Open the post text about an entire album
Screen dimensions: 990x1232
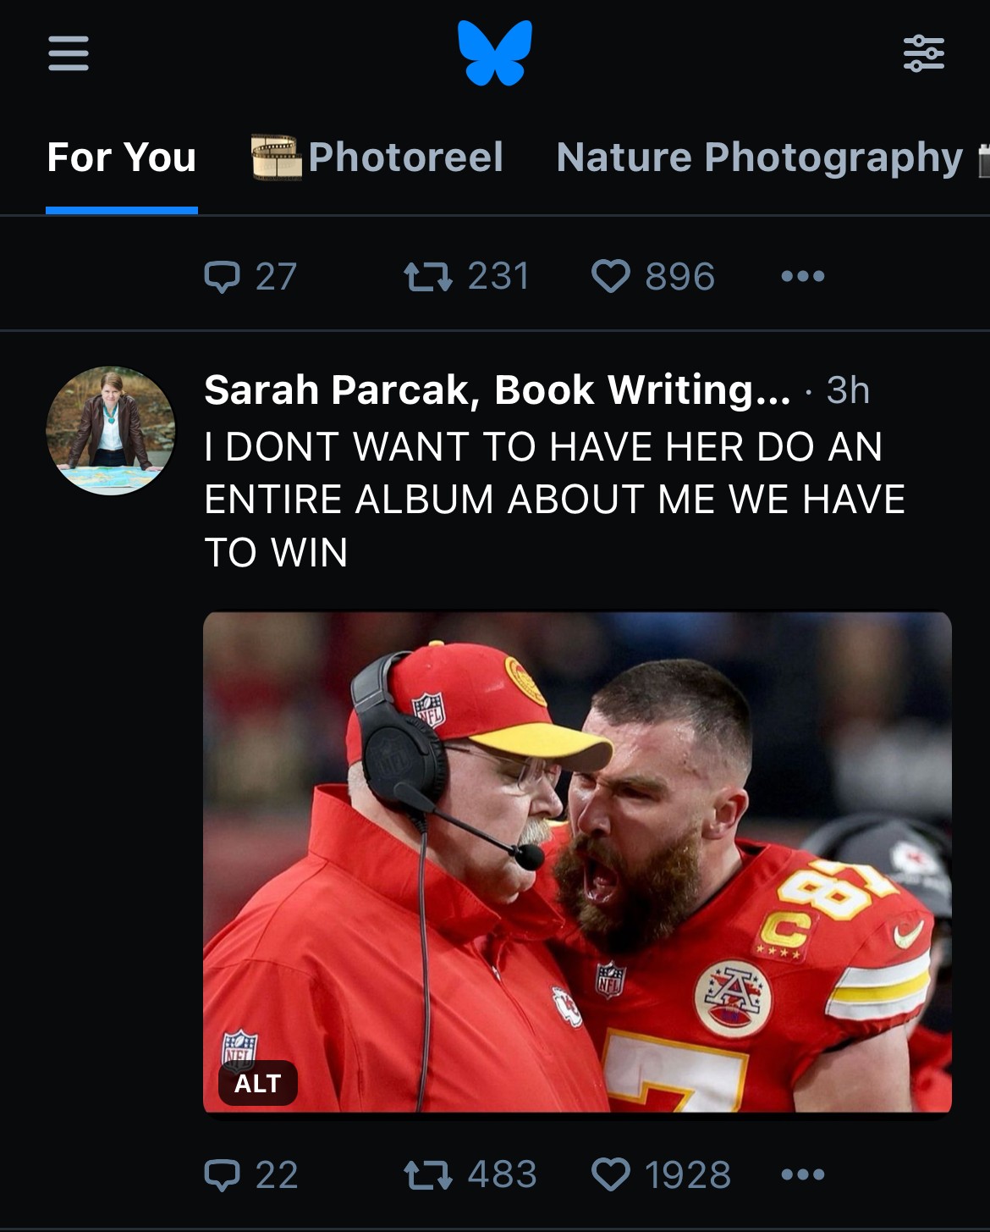tap(554, 499)
